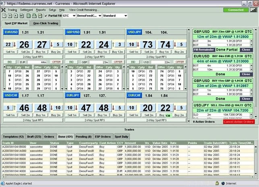259x187 pixels.
Task: Switch to the One-Click Trading tab
Action: (46, 23)
